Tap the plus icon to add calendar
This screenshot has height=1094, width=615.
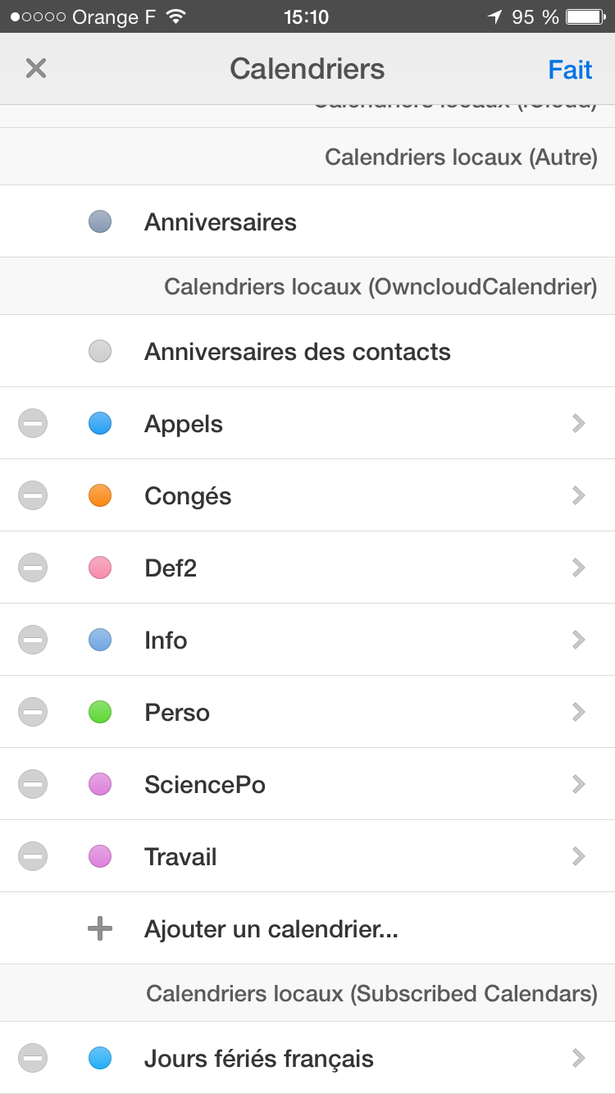100,929
